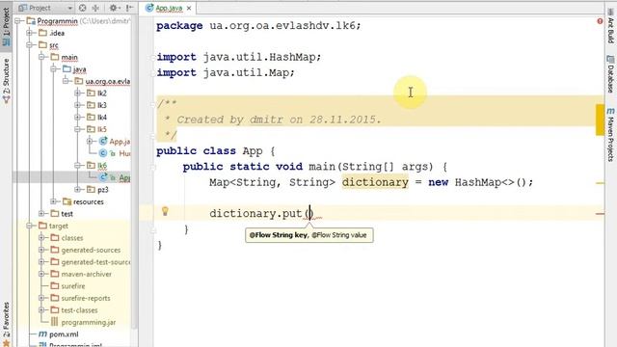Open the Ant Build side tool window
Viewport: 617px width, 347px height.
[x=610, y=26]
